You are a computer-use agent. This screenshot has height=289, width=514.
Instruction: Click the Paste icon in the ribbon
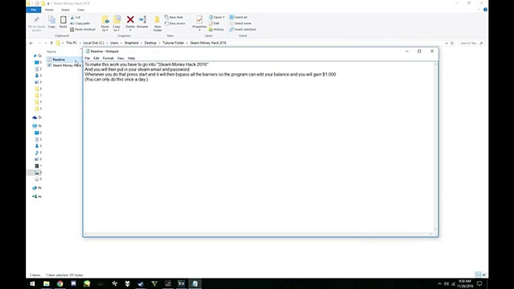point(63,22)
